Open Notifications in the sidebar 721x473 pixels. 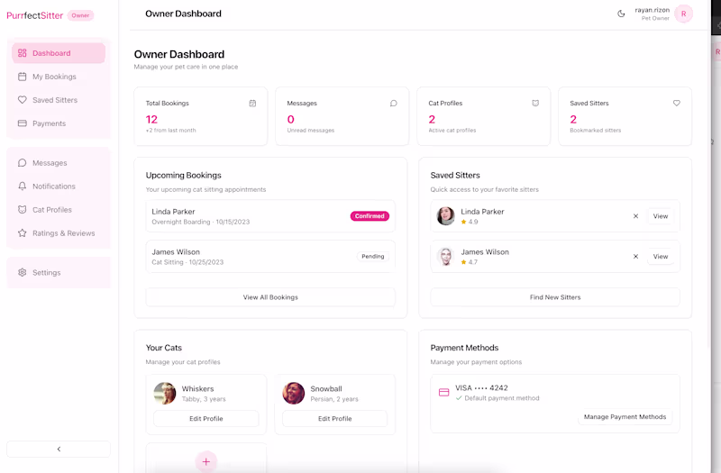click(59, 186)
